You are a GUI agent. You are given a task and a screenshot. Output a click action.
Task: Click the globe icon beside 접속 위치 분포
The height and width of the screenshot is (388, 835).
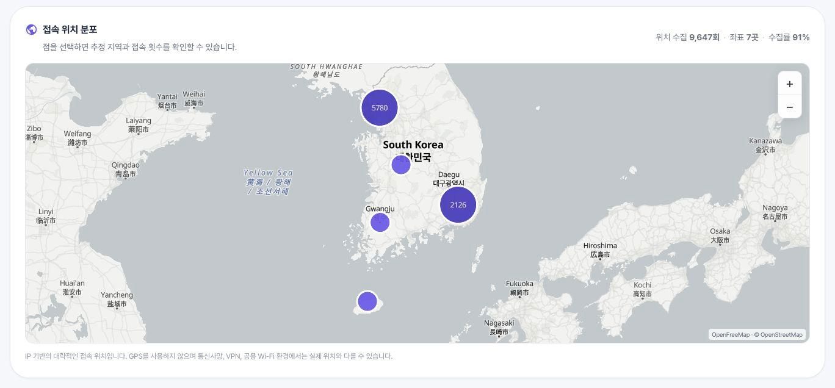tap(31, 29)
